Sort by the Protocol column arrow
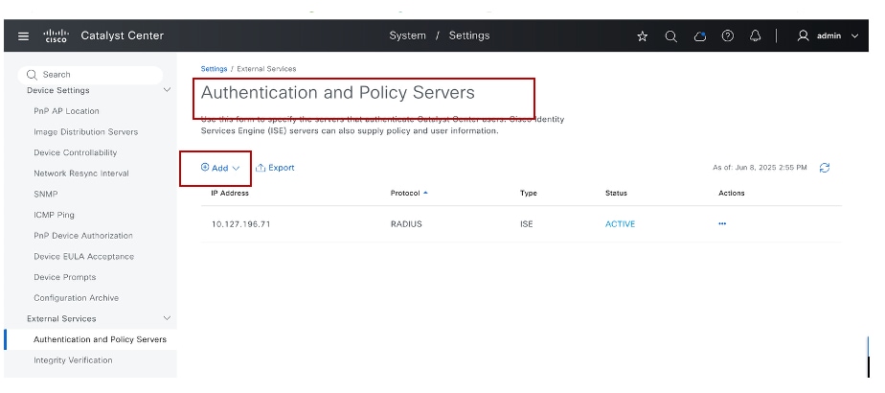 [425, 193]
